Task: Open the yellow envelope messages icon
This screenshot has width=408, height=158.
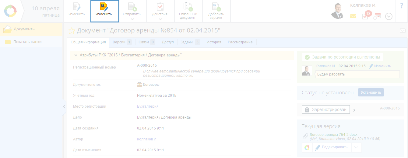Action: 353,16
